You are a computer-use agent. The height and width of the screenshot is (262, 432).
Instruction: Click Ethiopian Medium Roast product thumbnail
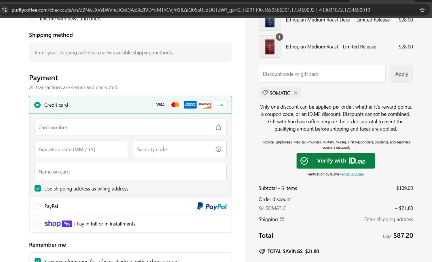click(x=270, y=47)
